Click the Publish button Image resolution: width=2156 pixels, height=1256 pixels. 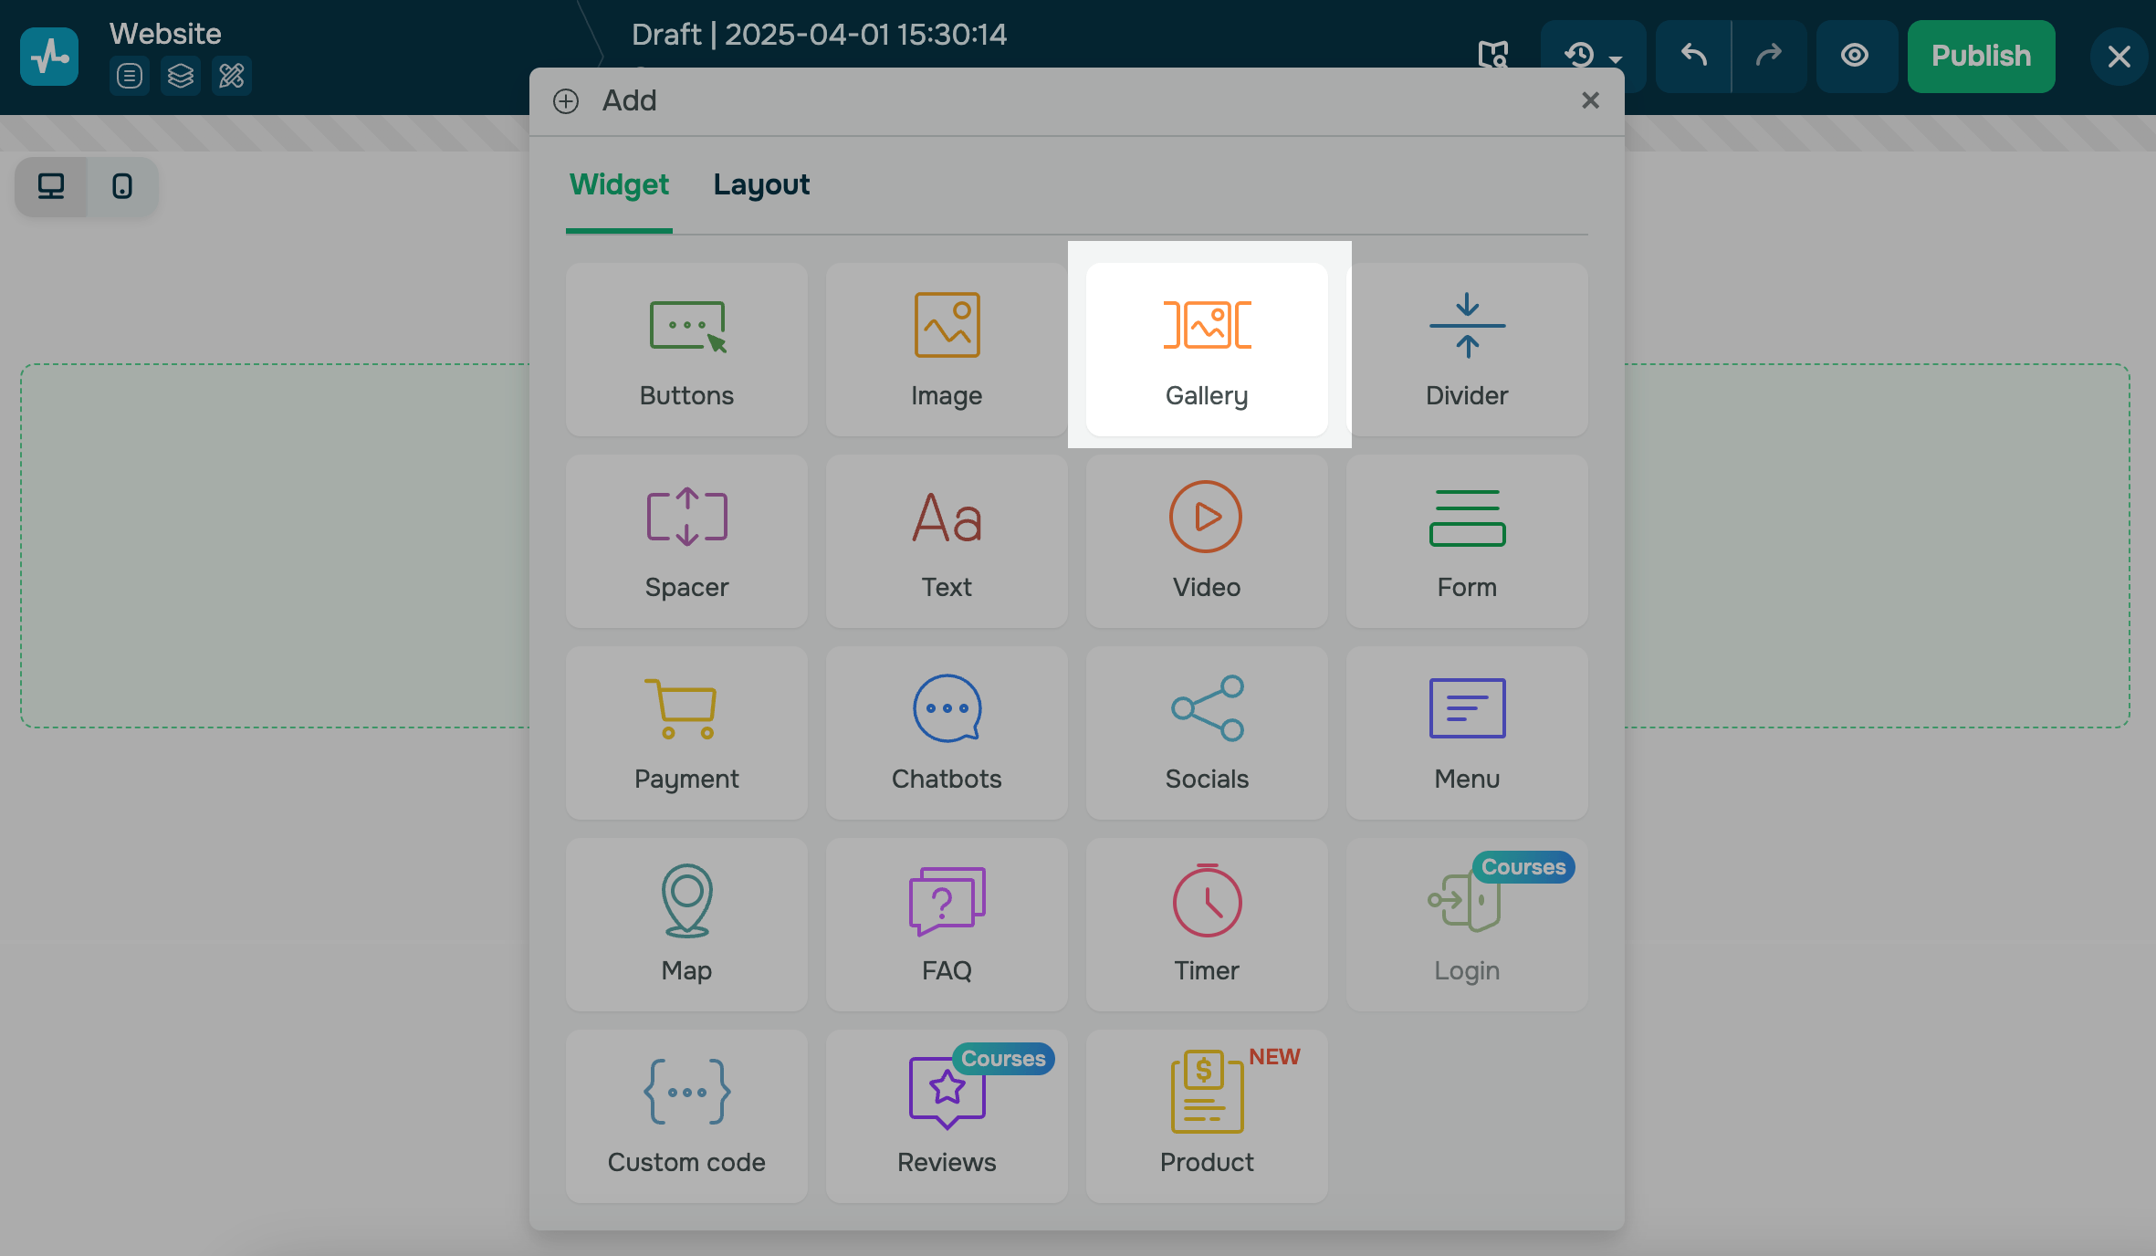(1981, 56)
